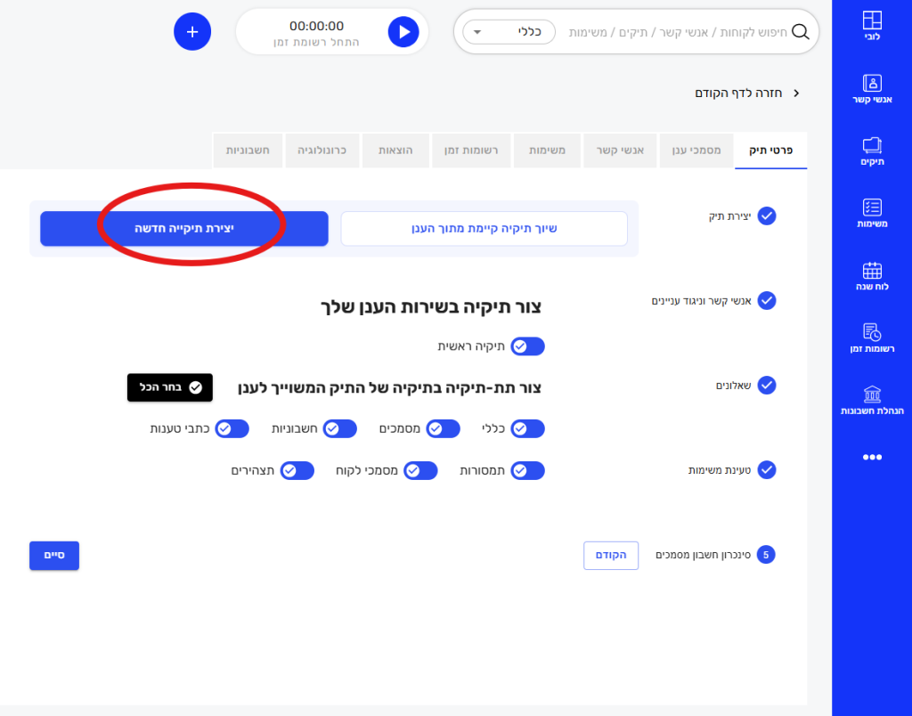The width and height of the screenshot is (912, 716).
Task: Expand the three dots more menu
Action: click(872, 457)
